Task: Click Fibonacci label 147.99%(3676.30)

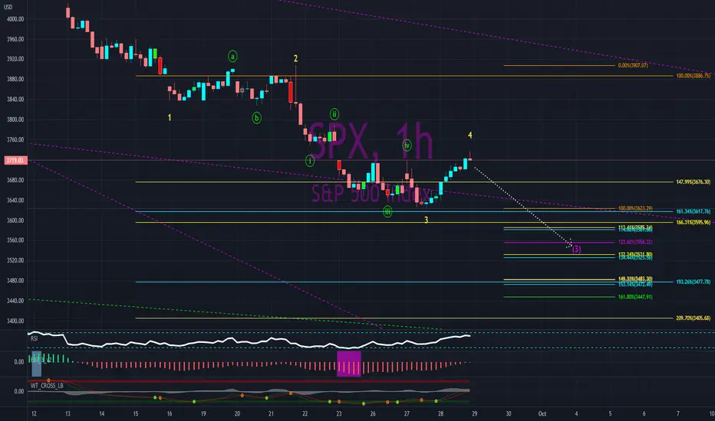Action: click(x=693, y=182)
